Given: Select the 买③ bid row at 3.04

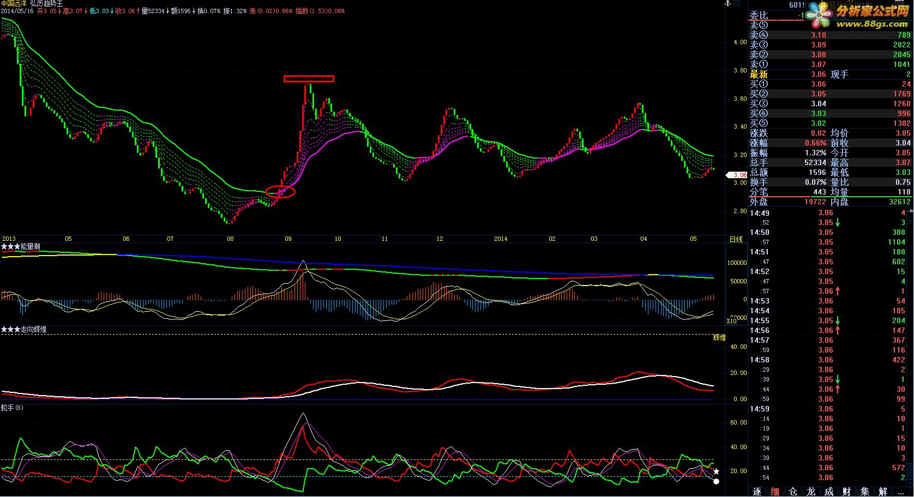Looking at the screenshot, I should tap(830, 104).
